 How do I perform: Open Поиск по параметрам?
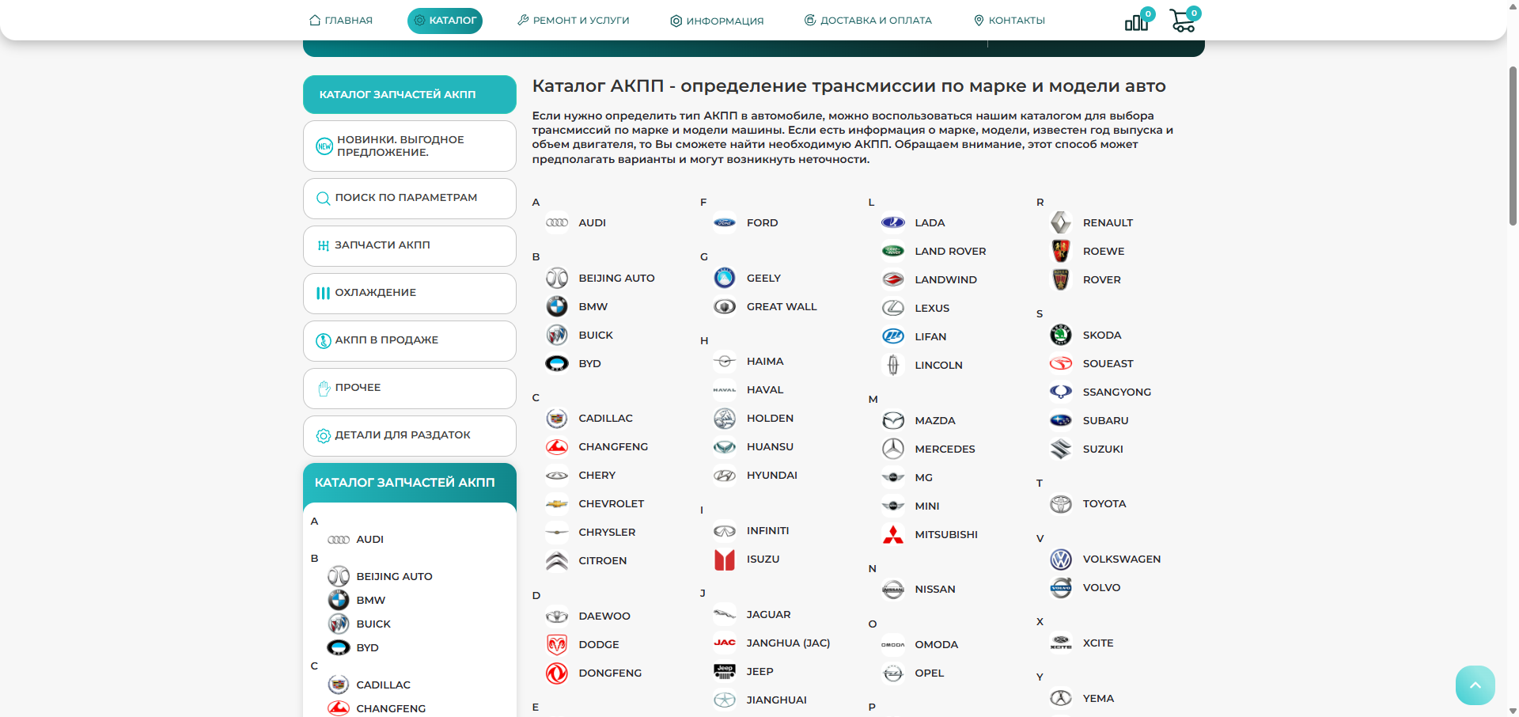410,198
